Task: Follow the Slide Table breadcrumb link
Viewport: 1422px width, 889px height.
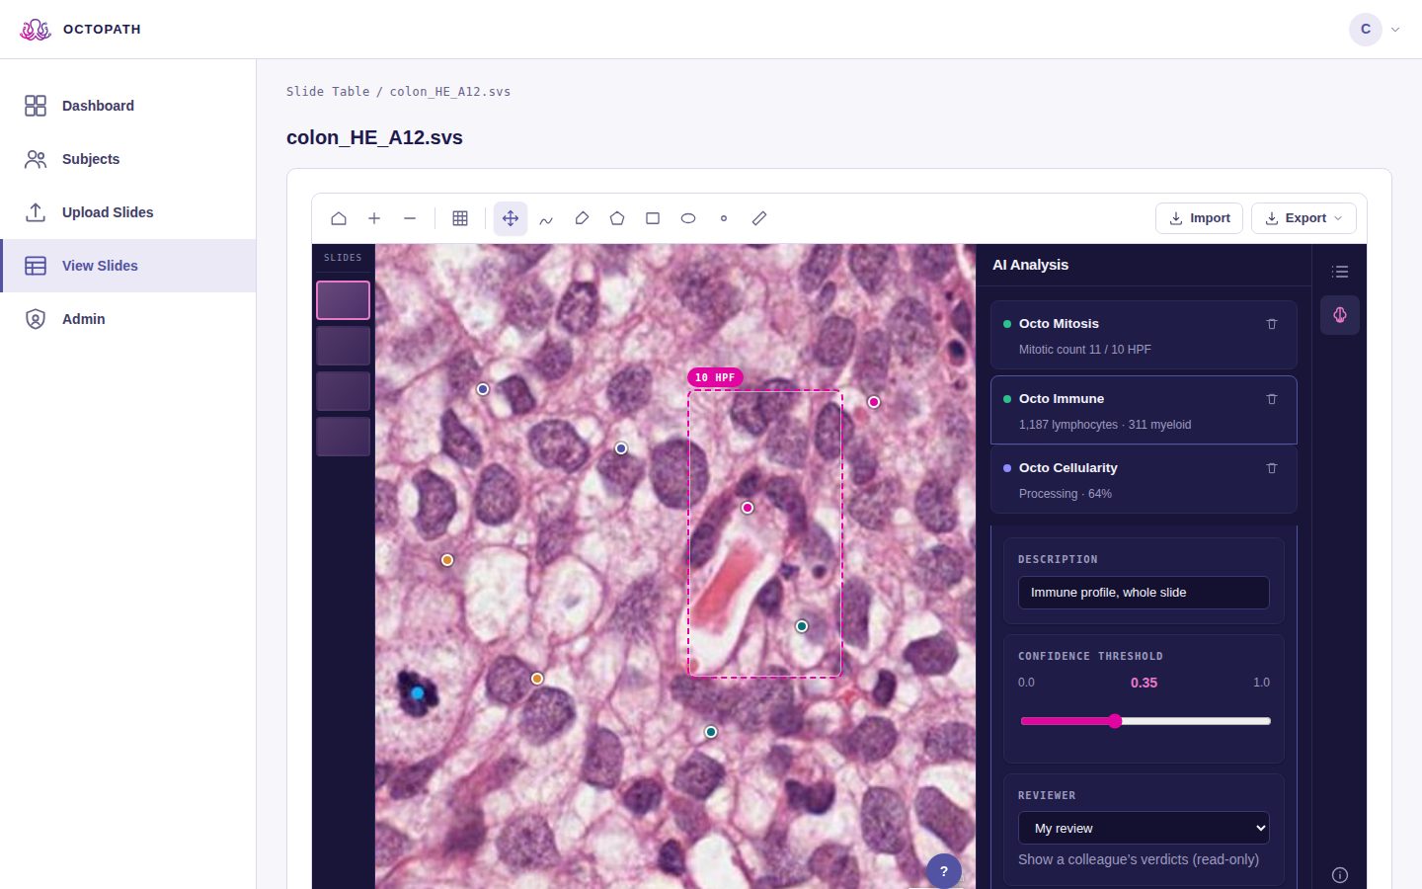Action: (328, 92)
